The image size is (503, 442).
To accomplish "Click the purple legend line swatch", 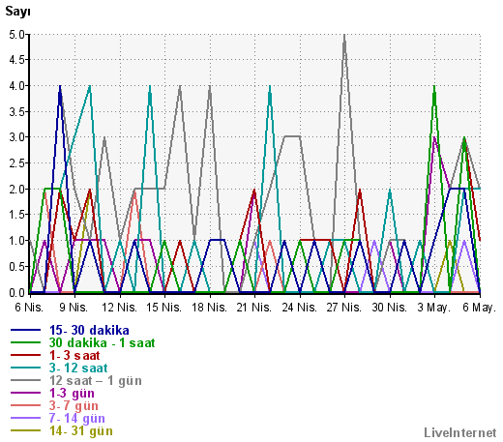I will tap(25, 393).
